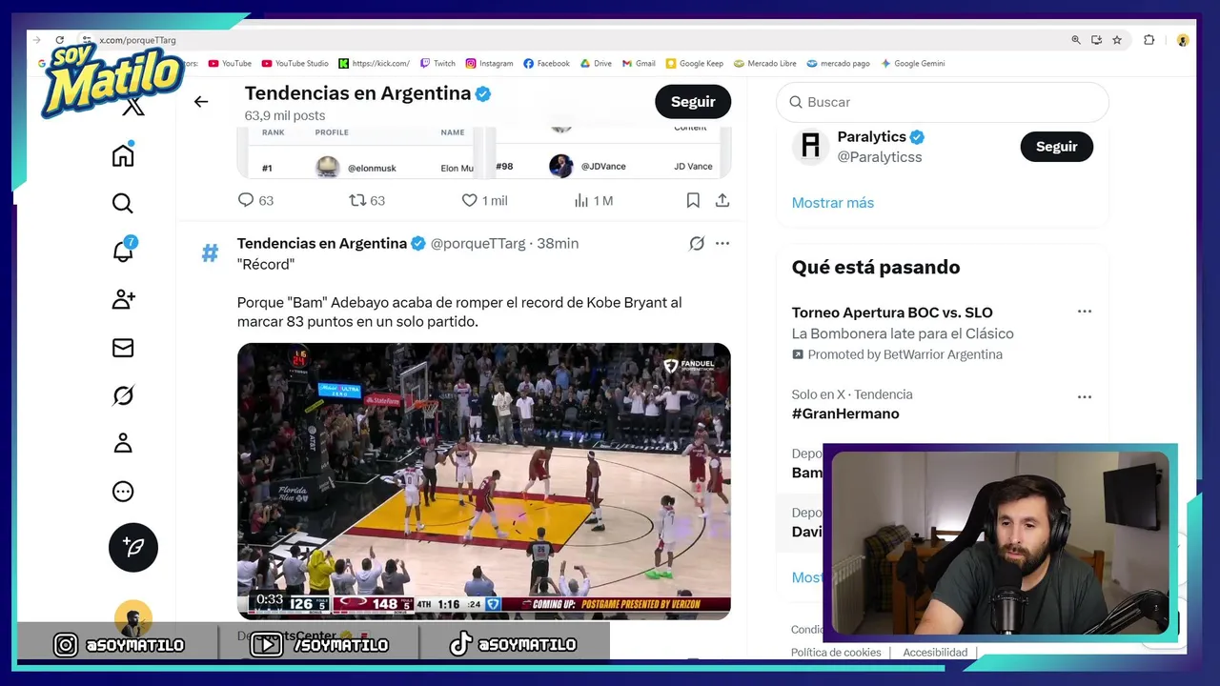This screenshot has height=686, width=1220.
Task: Go to X Home via house icon
Action: (123, 154)
